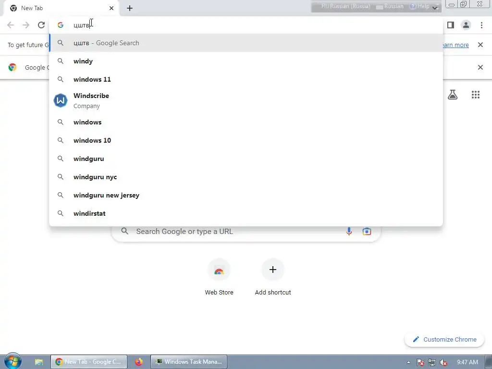Open the file explorer taskbar icon
Screen dimensions: 492x369
point(38,362)
